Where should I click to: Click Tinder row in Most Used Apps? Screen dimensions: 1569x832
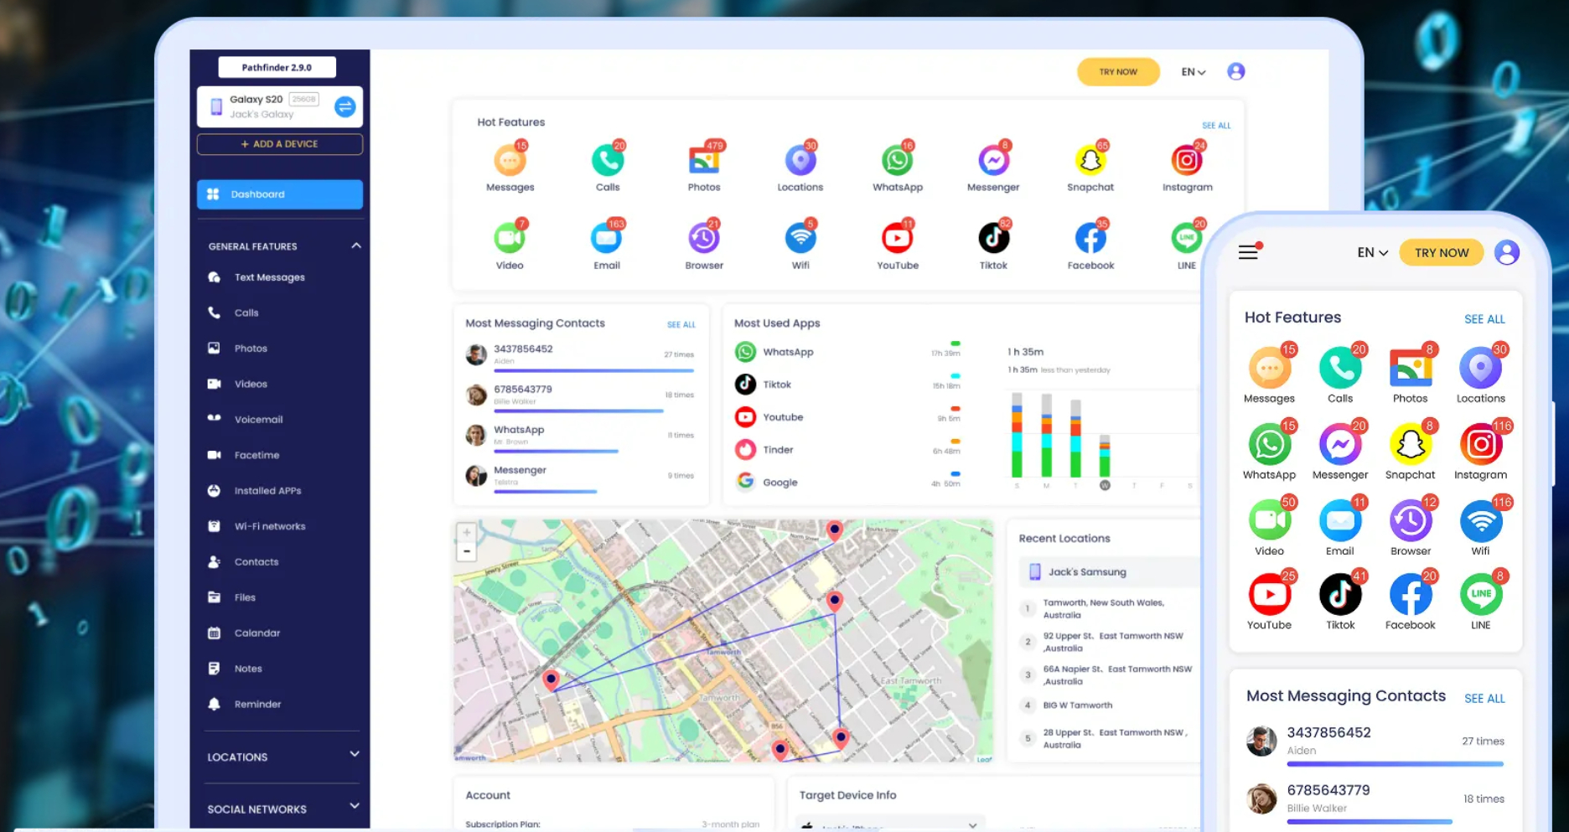[847, 450]
